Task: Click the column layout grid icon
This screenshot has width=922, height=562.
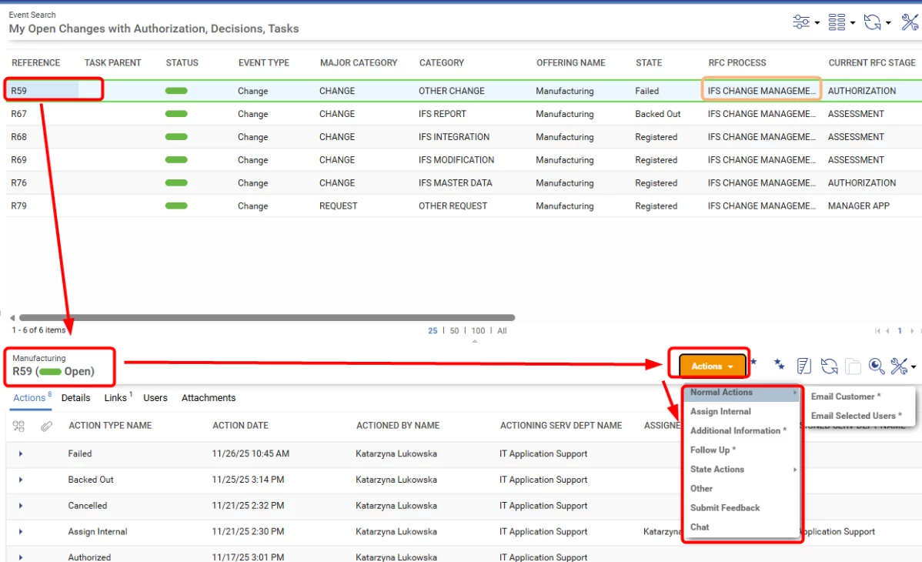Action: pyautogui.click(x=837, y=22)
